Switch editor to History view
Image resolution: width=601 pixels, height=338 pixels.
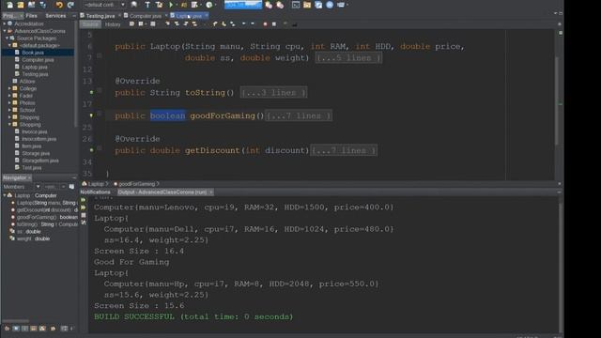113,24
